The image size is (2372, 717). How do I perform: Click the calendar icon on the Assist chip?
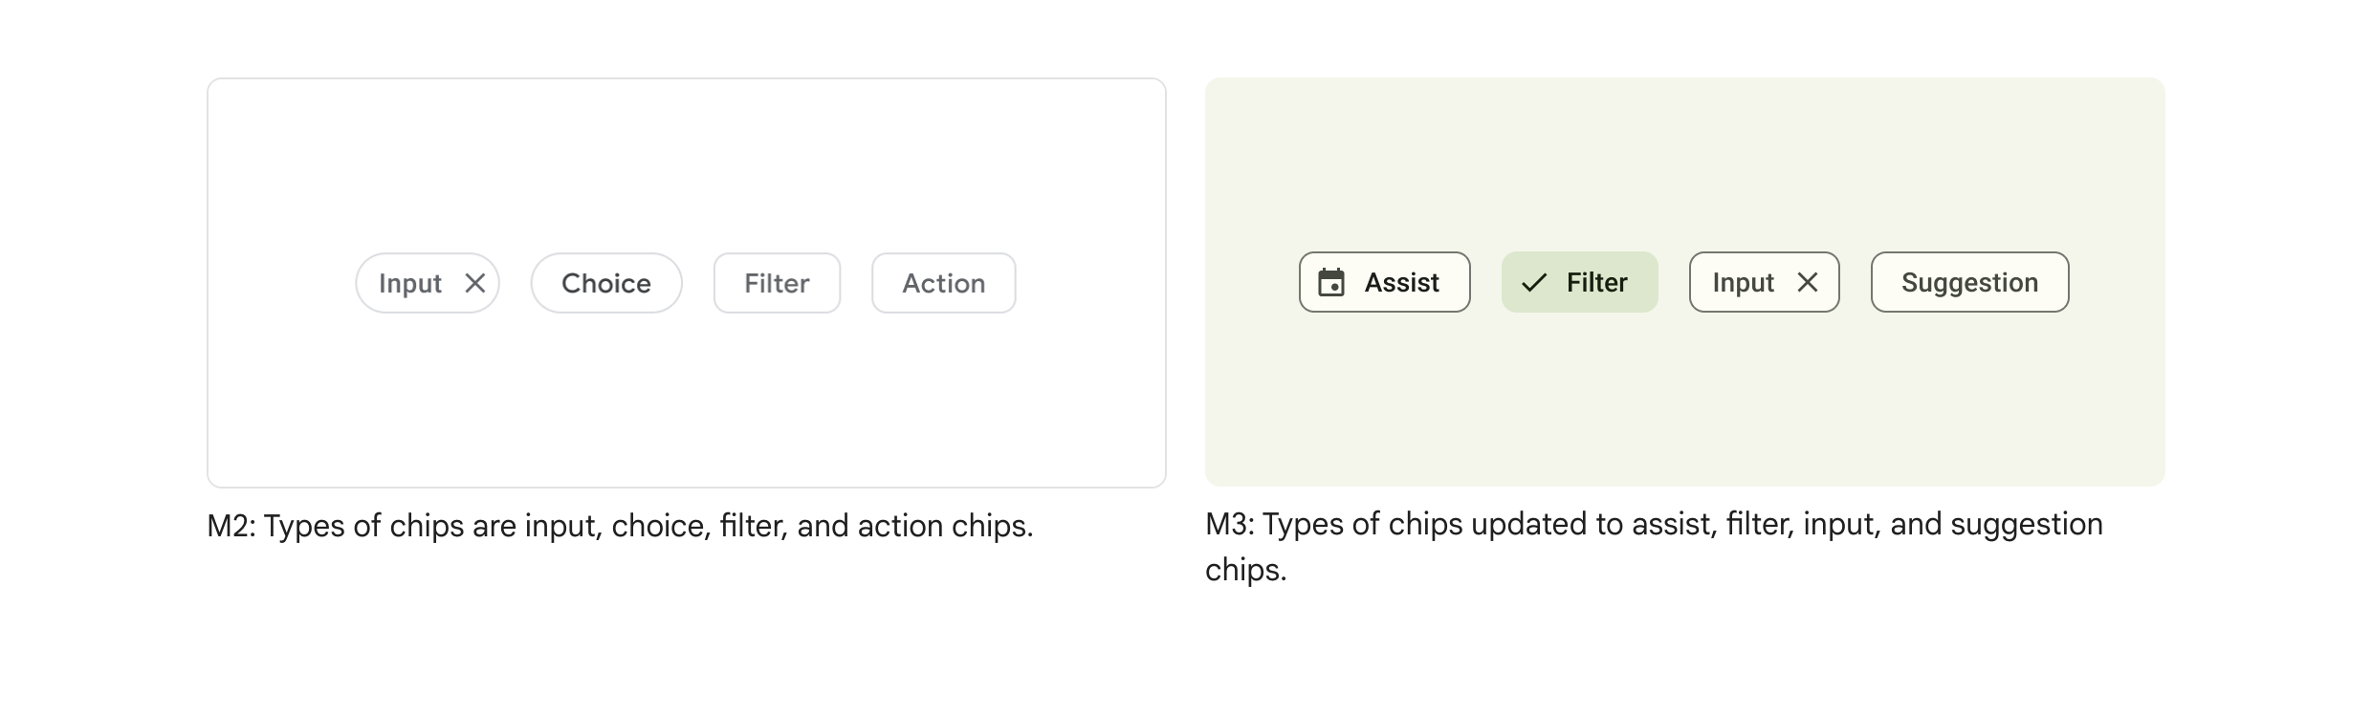click(x=1331, y=282)
